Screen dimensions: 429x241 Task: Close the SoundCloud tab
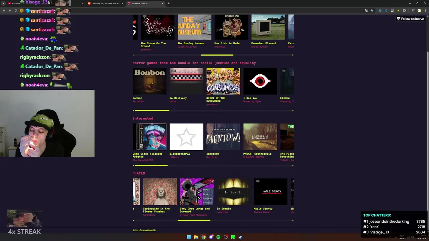(x=122, y=3)
